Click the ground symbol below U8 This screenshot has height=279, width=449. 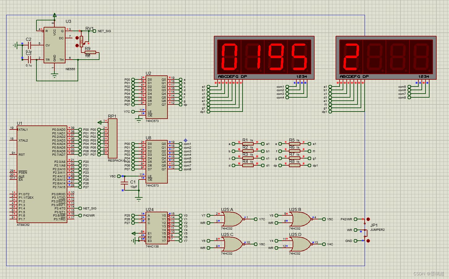[x=139, y=198]
